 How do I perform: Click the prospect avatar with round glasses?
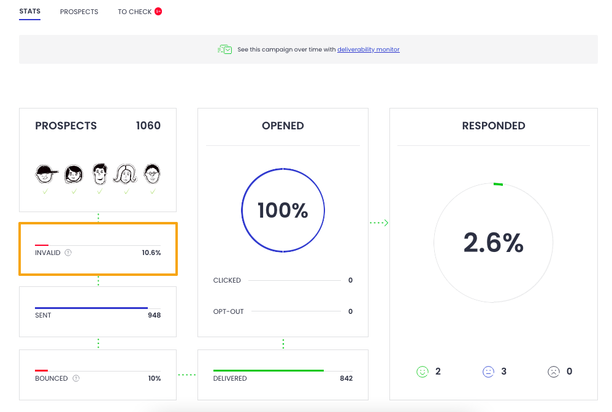point(153,174)
